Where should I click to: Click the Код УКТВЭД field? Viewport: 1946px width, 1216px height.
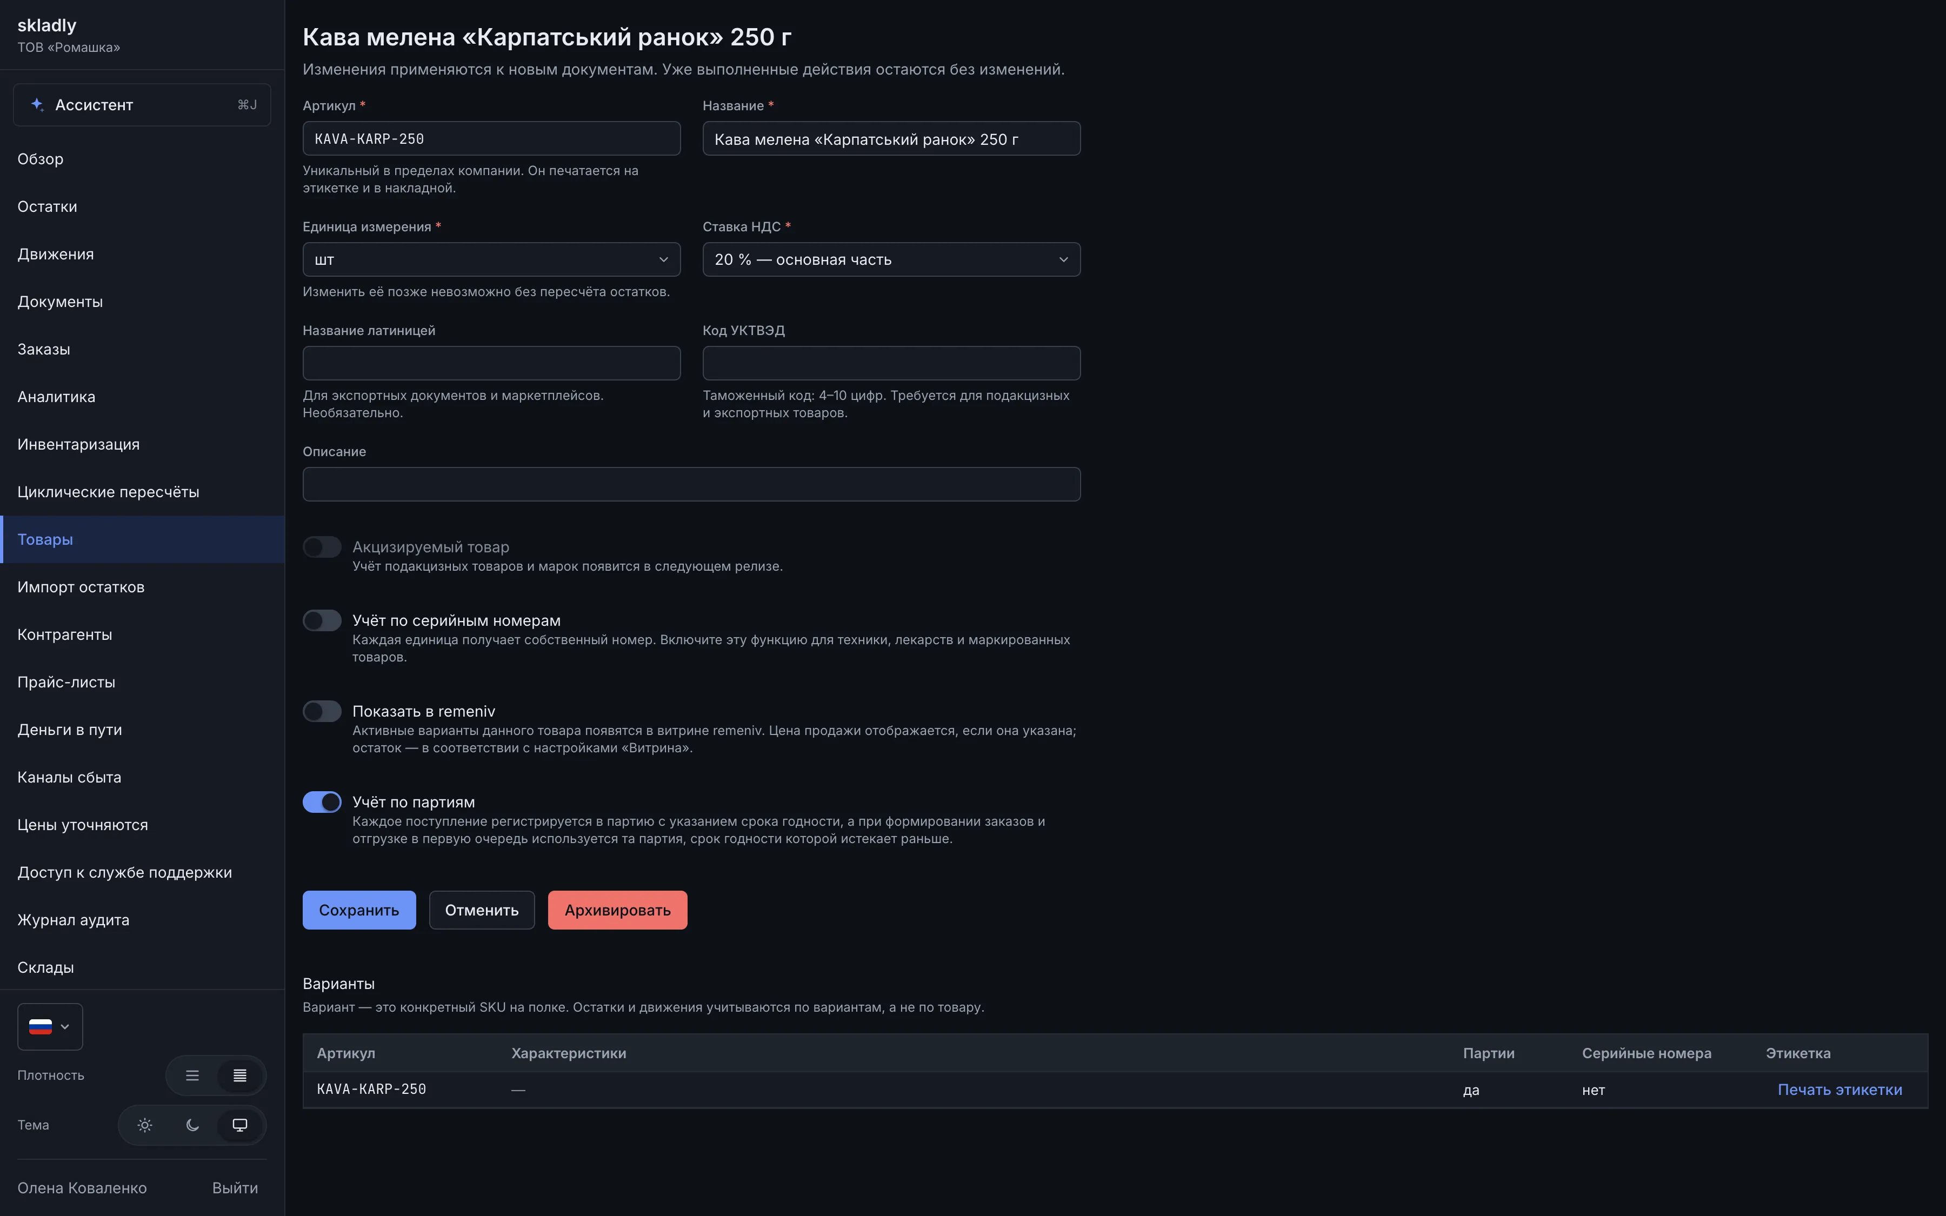point(891,363)
